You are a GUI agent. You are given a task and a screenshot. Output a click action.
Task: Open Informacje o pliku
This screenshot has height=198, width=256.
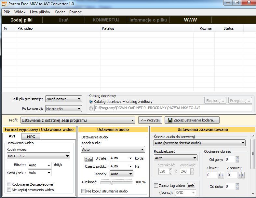148,20
